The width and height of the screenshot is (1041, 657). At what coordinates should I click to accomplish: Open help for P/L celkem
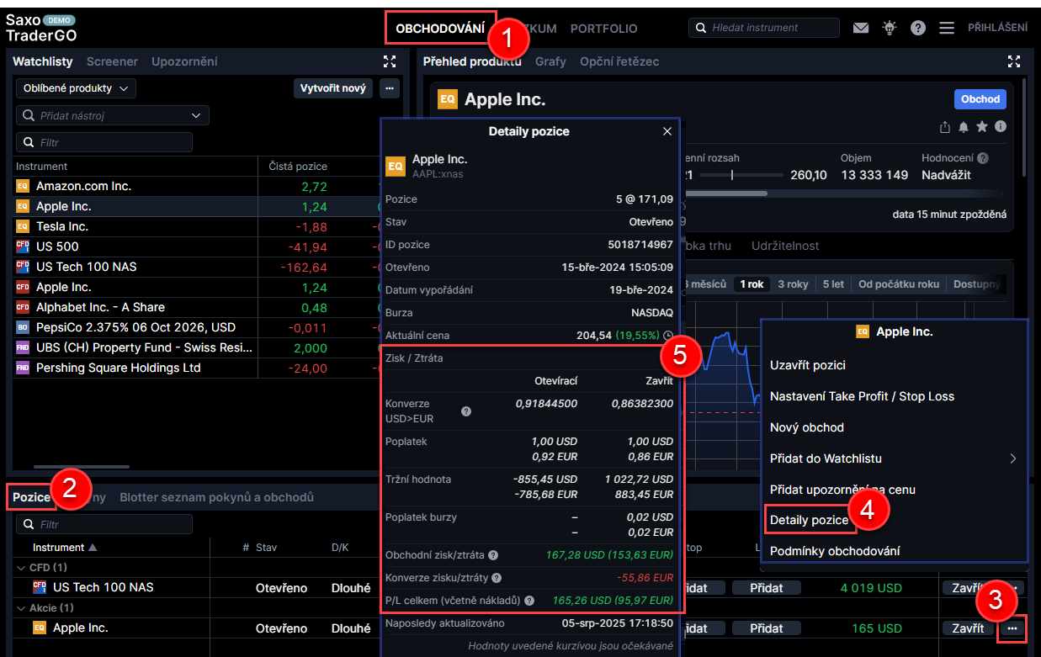(x=529, y=601)
